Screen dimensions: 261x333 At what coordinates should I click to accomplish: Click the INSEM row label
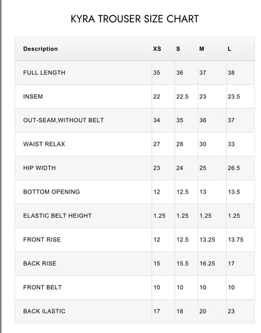click(33, 96)
